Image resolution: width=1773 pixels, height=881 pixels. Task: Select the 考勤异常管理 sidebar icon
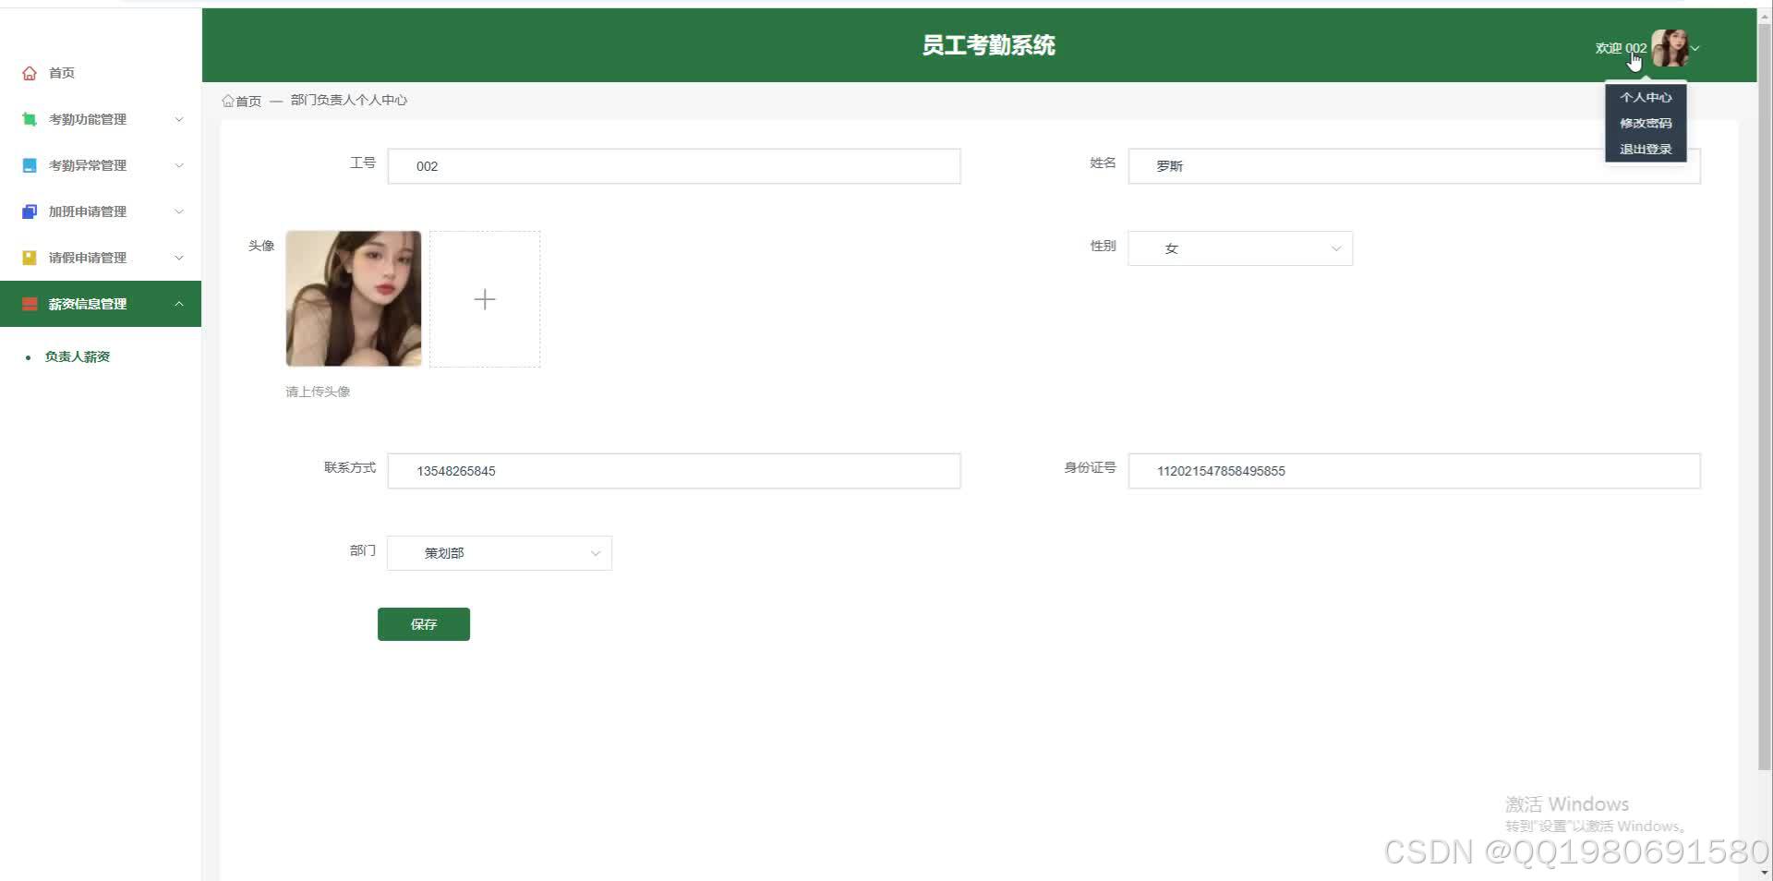click(29, 164)
